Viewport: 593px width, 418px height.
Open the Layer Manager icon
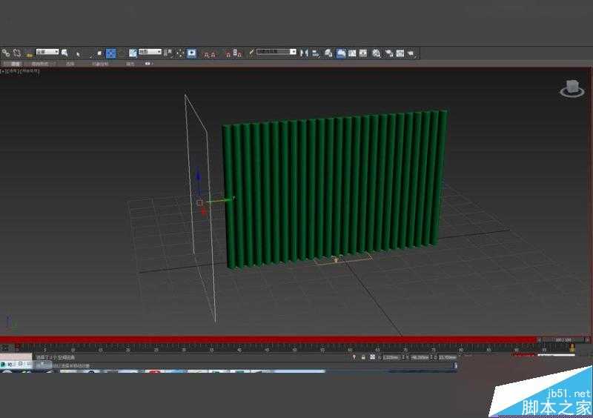pos(328,53)
